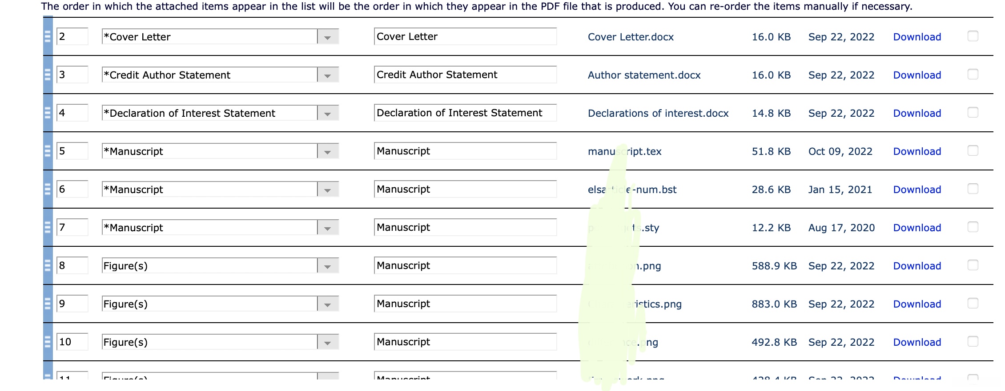This screenshot has height=391, width=1005.
Task: Download the Author statement.docx file
Action: (x=917, y=75)
